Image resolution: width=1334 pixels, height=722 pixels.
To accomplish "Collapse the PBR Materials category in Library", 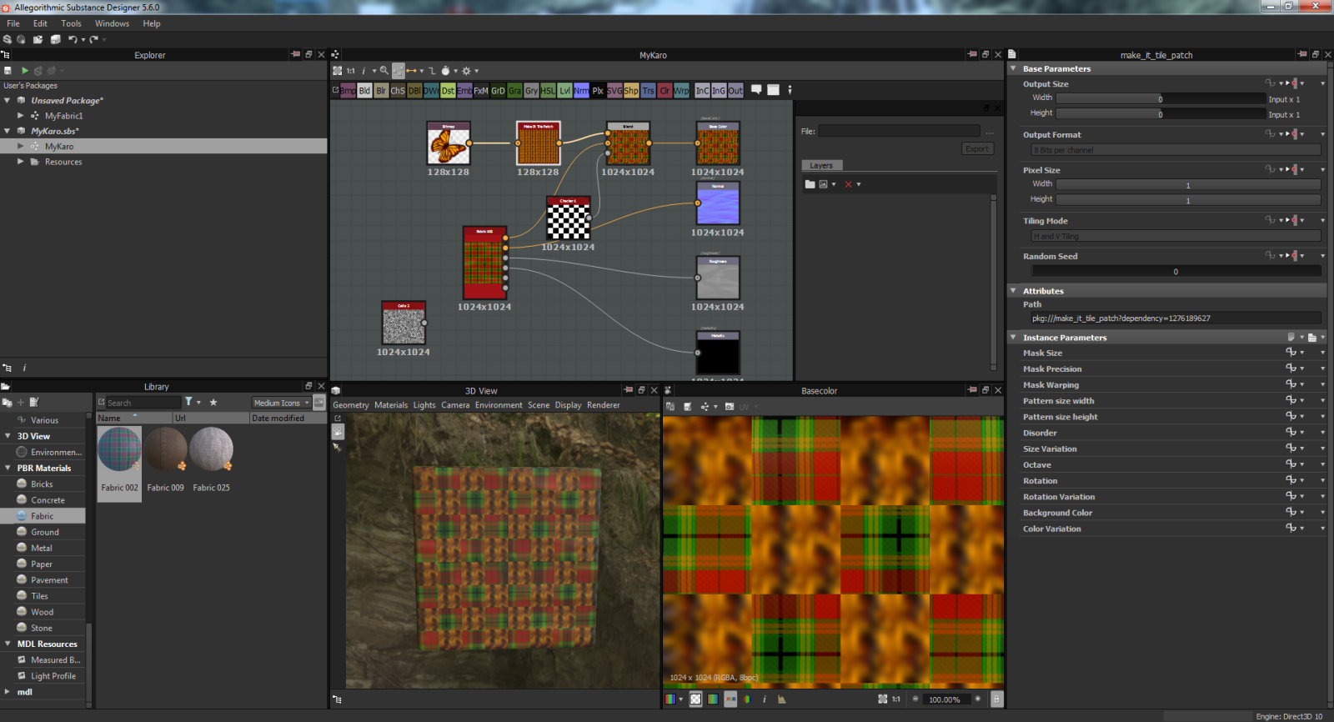I will 8,468.
